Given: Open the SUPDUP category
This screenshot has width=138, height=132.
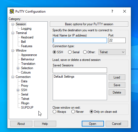Looking at the screenshot, I should click(27, 108).
